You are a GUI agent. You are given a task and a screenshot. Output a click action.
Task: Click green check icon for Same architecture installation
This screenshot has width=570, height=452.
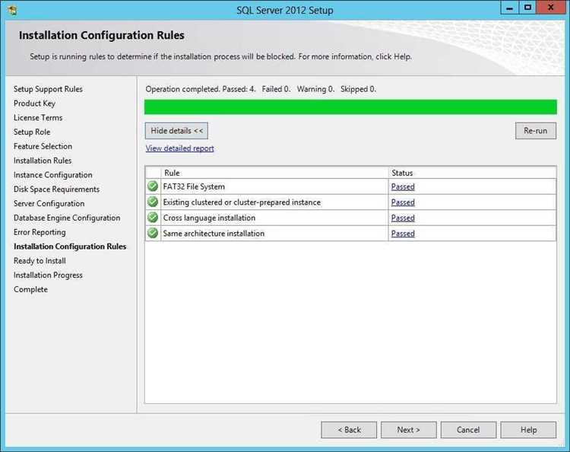coord(153,234)
